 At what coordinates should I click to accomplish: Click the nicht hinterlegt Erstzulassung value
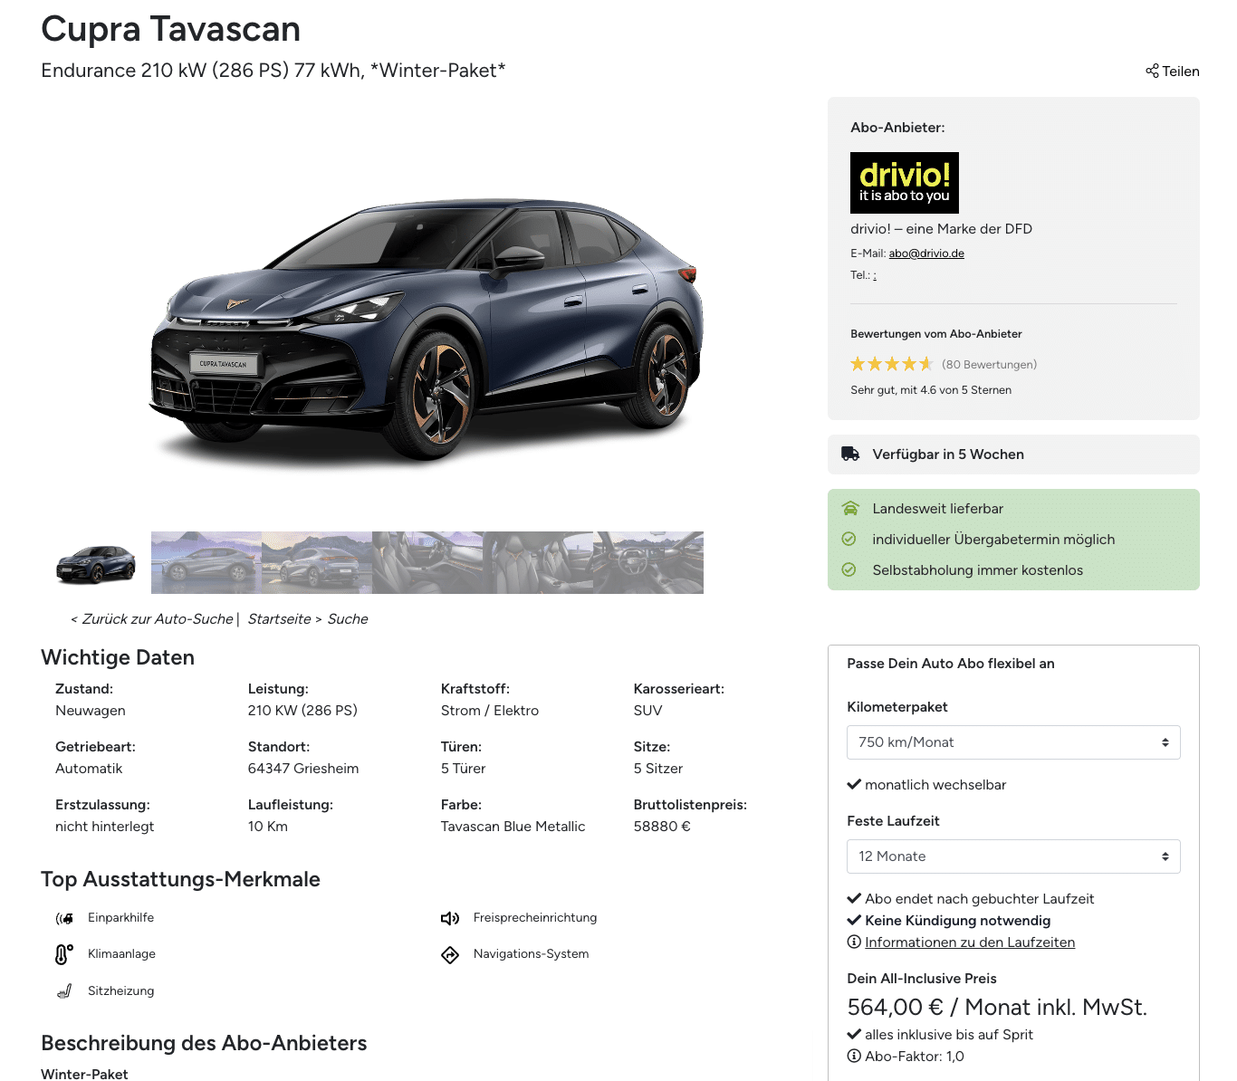coord(105,827)
